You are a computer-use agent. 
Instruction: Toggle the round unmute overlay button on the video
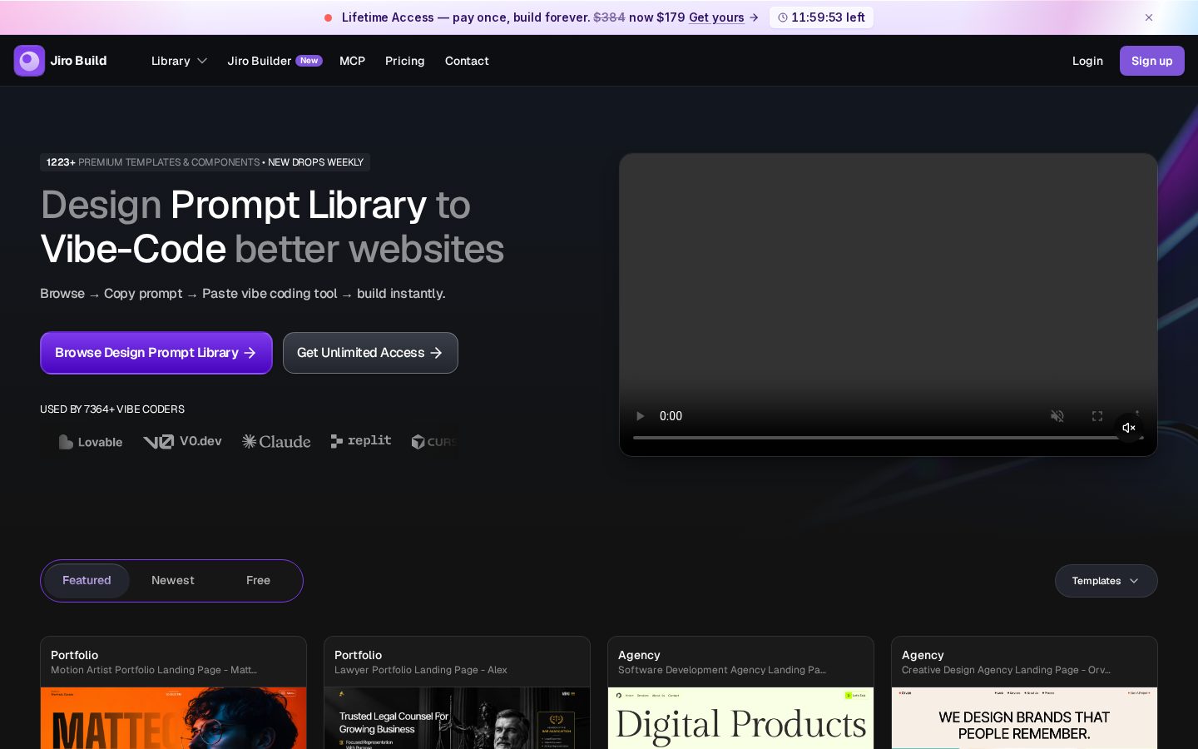[1129, 428]
